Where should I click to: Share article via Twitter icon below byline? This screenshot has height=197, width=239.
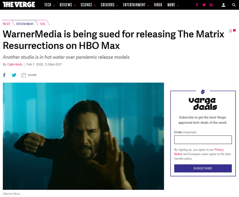click(x=14, y=75)
